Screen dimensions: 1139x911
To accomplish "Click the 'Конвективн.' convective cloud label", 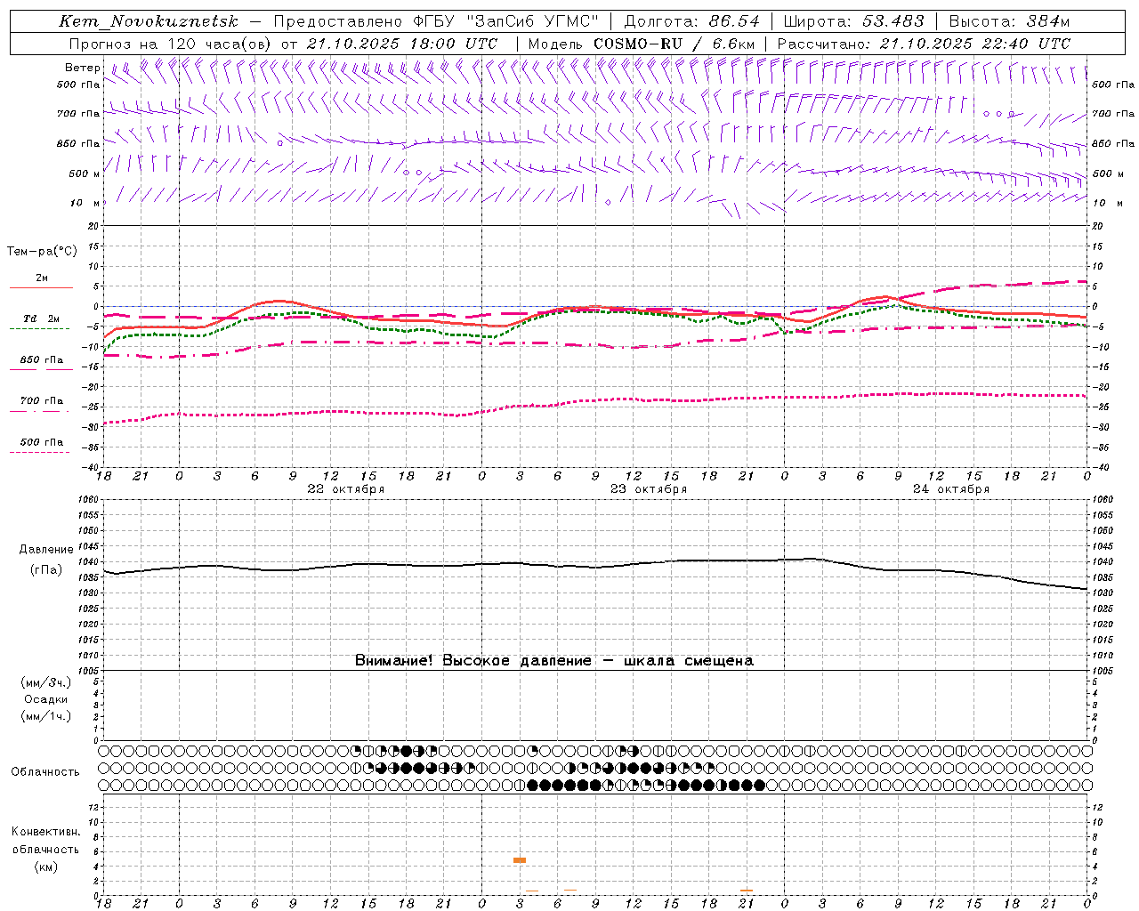I will pyautogui.click(x=46, y=832).
